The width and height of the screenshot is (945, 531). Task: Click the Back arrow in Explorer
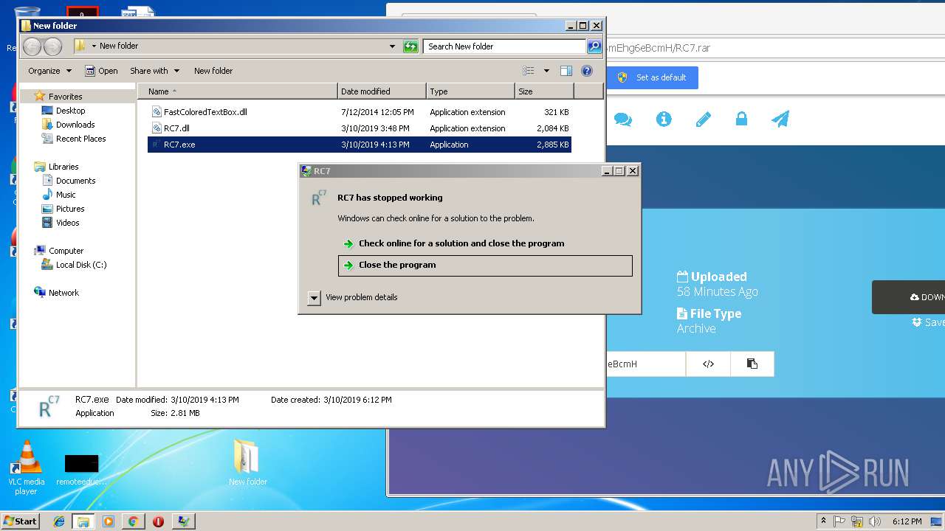[32, 46]
